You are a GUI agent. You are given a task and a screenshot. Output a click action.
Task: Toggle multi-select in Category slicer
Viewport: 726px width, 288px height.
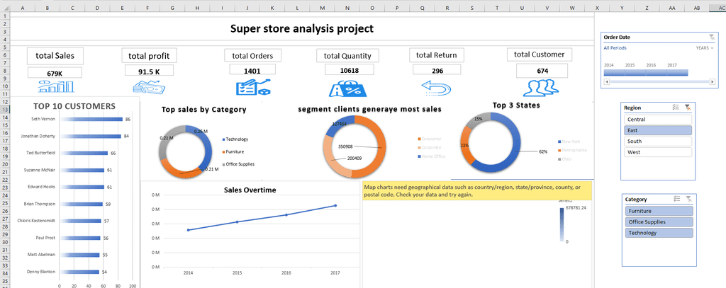(677, 199)
